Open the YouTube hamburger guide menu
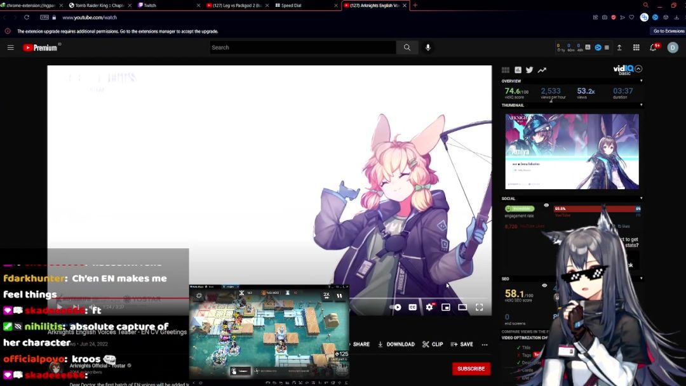The width and height of the screenshot is (686, 386). (11, 48)
